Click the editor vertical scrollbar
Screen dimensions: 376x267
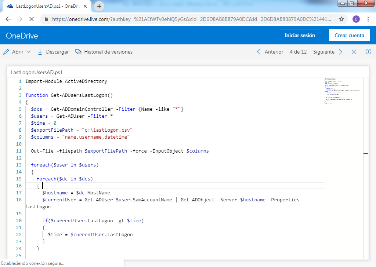366,168
